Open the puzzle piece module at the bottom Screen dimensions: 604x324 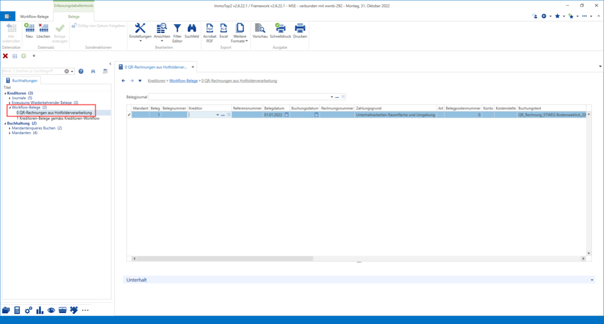[x=73, y=310]
